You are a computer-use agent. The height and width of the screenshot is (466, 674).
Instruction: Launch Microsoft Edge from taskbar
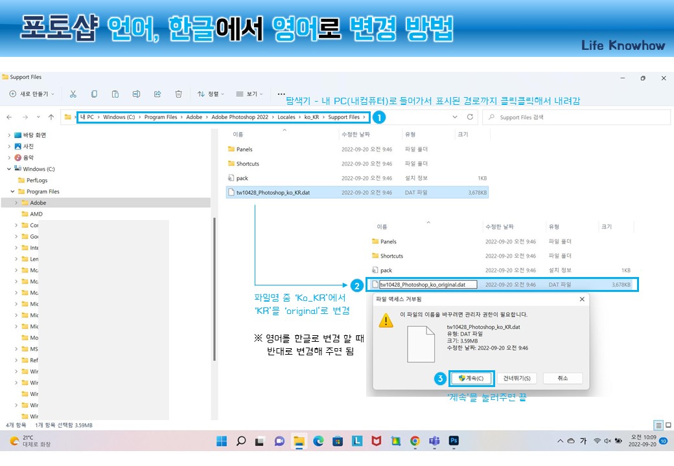[318, 441]
